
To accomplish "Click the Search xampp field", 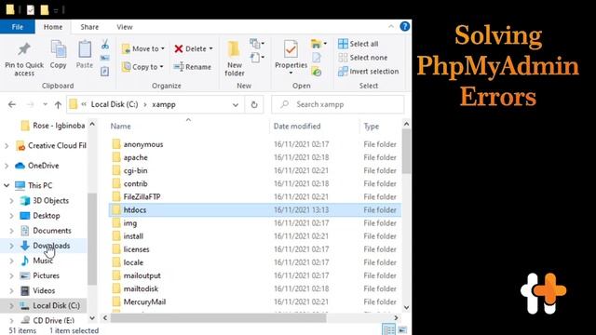I will (x=337, y=104).
